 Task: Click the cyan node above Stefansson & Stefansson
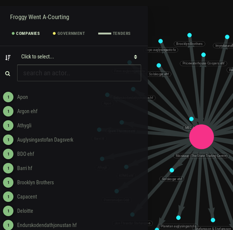[x=213, y=220]
